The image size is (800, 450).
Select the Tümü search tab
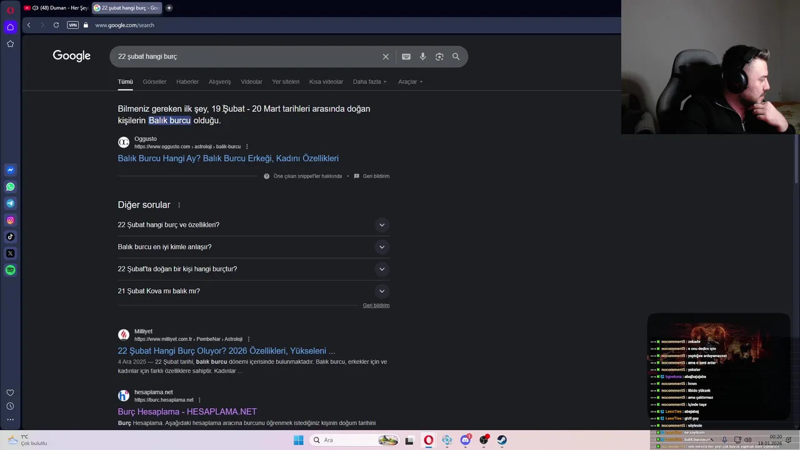(125, 82)
